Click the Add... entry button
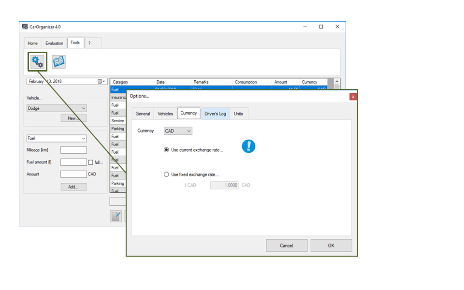 tap(73, 187)
